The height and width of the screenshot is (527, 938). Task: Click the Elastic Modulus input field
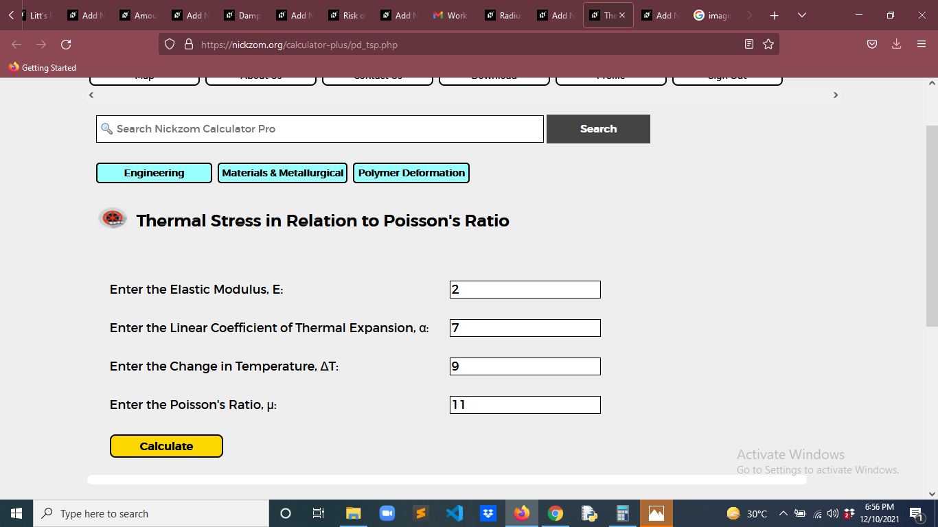click(x=525, y=290)
